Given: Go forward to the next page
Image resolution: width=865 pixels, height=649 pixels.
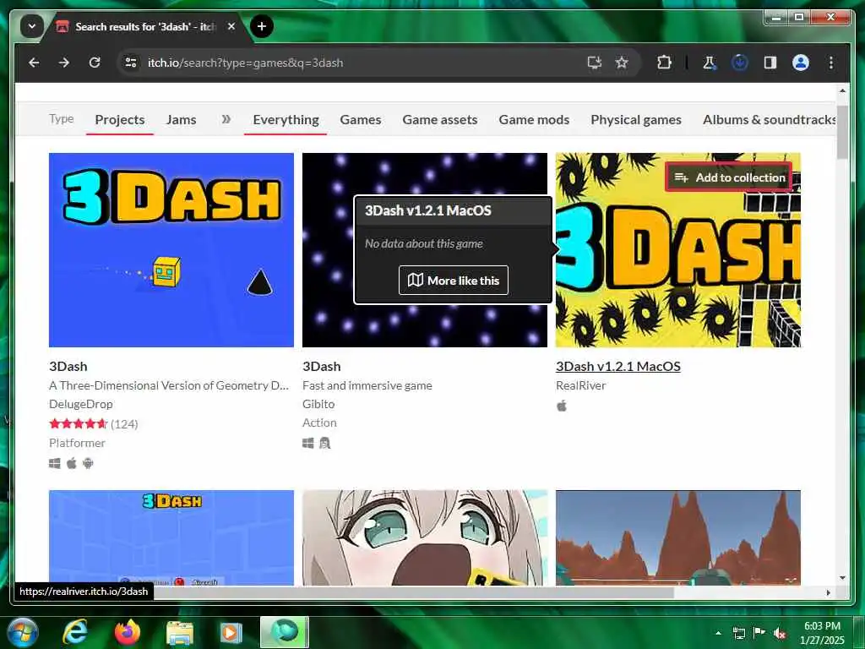Looking at the screenshot, I should 64,63.
